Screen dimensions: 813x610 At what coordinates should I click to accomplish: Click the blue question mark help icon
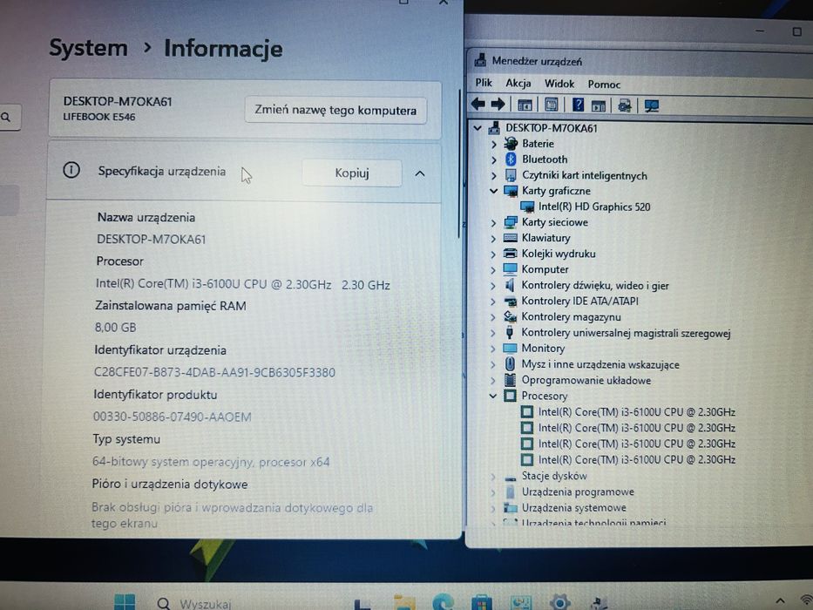click(578, 105)
